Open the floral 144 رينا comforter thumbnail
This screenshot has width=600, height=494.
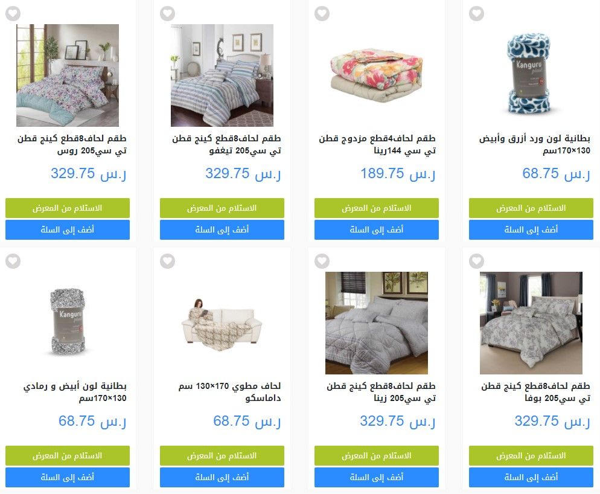click(x=377, y=75)
